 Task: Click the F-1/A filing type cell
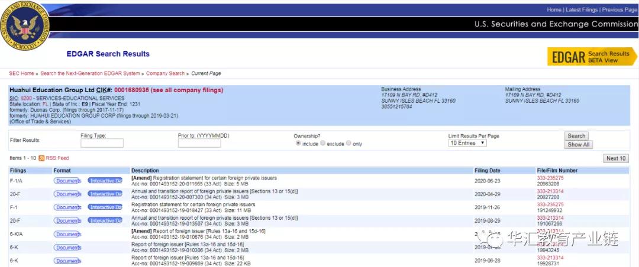pos(15,181)
